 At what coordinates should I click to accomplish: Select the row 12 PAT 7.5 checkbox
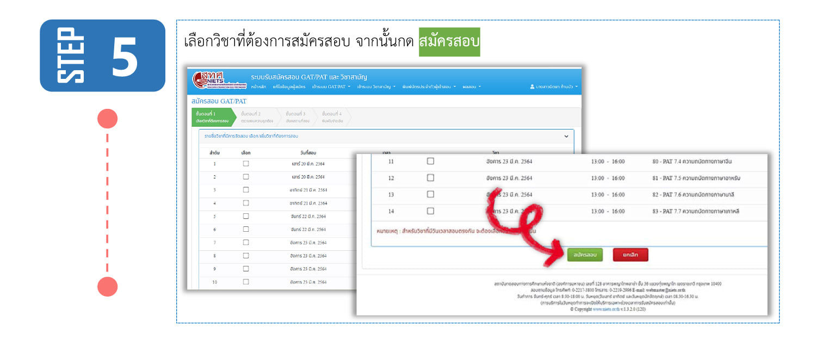click(430, 178)
